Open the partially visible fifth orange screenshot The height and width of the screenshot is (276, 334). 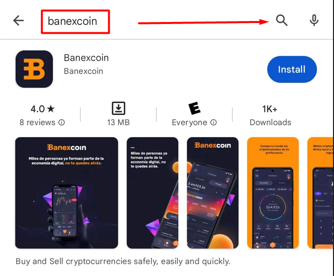320,193
